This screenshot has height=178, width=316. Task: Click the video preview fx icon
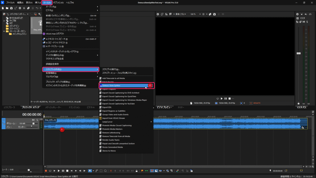pos(166,14)
